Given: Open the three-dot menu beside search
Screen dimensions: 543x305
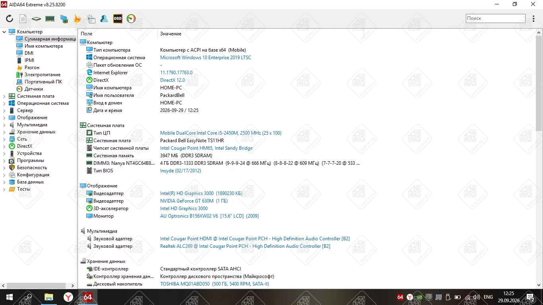Looking at the screenshot, I should click(533, 19).
